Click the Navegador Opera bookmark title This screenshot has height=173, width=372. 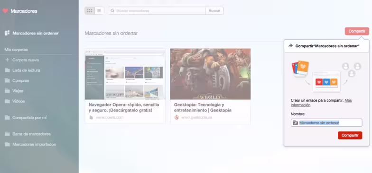124,107
